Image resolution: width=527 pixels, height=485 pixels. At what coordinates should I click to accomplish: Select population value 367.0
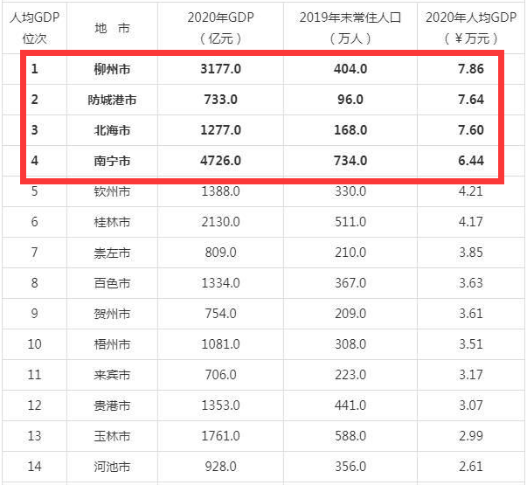pos(350,283)
